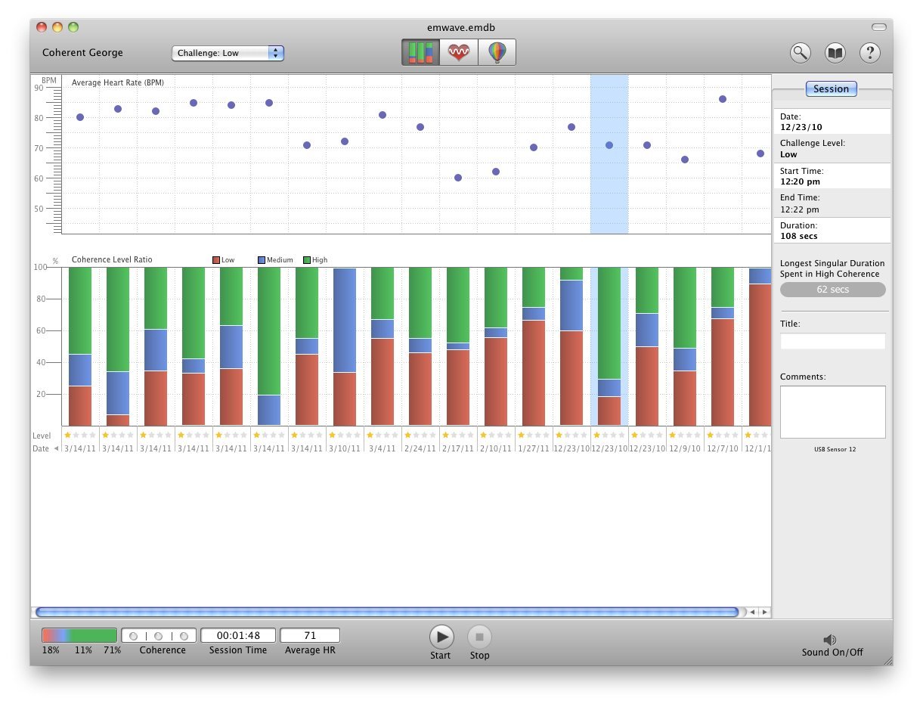Click the scrollbar left arrow

tap(752, 612)
